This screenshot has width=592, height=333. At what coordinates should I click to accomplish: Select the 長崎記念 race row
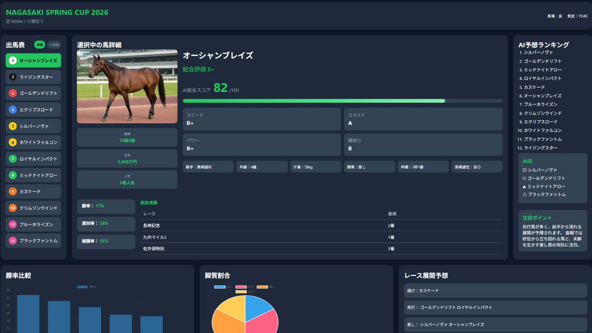click(321, 226)
